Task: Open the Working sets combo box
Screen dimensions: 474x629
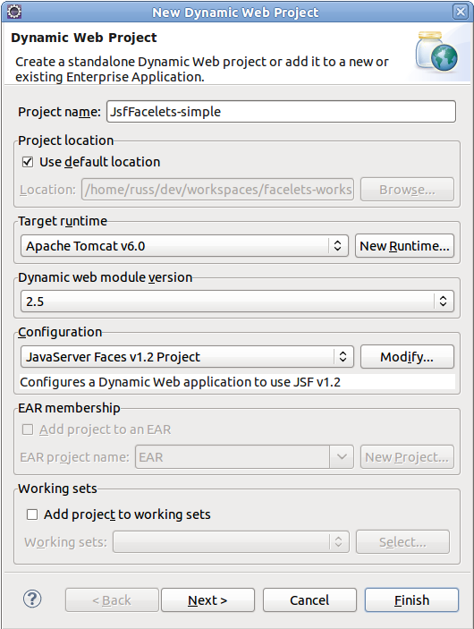Action: tap(231, 542)
